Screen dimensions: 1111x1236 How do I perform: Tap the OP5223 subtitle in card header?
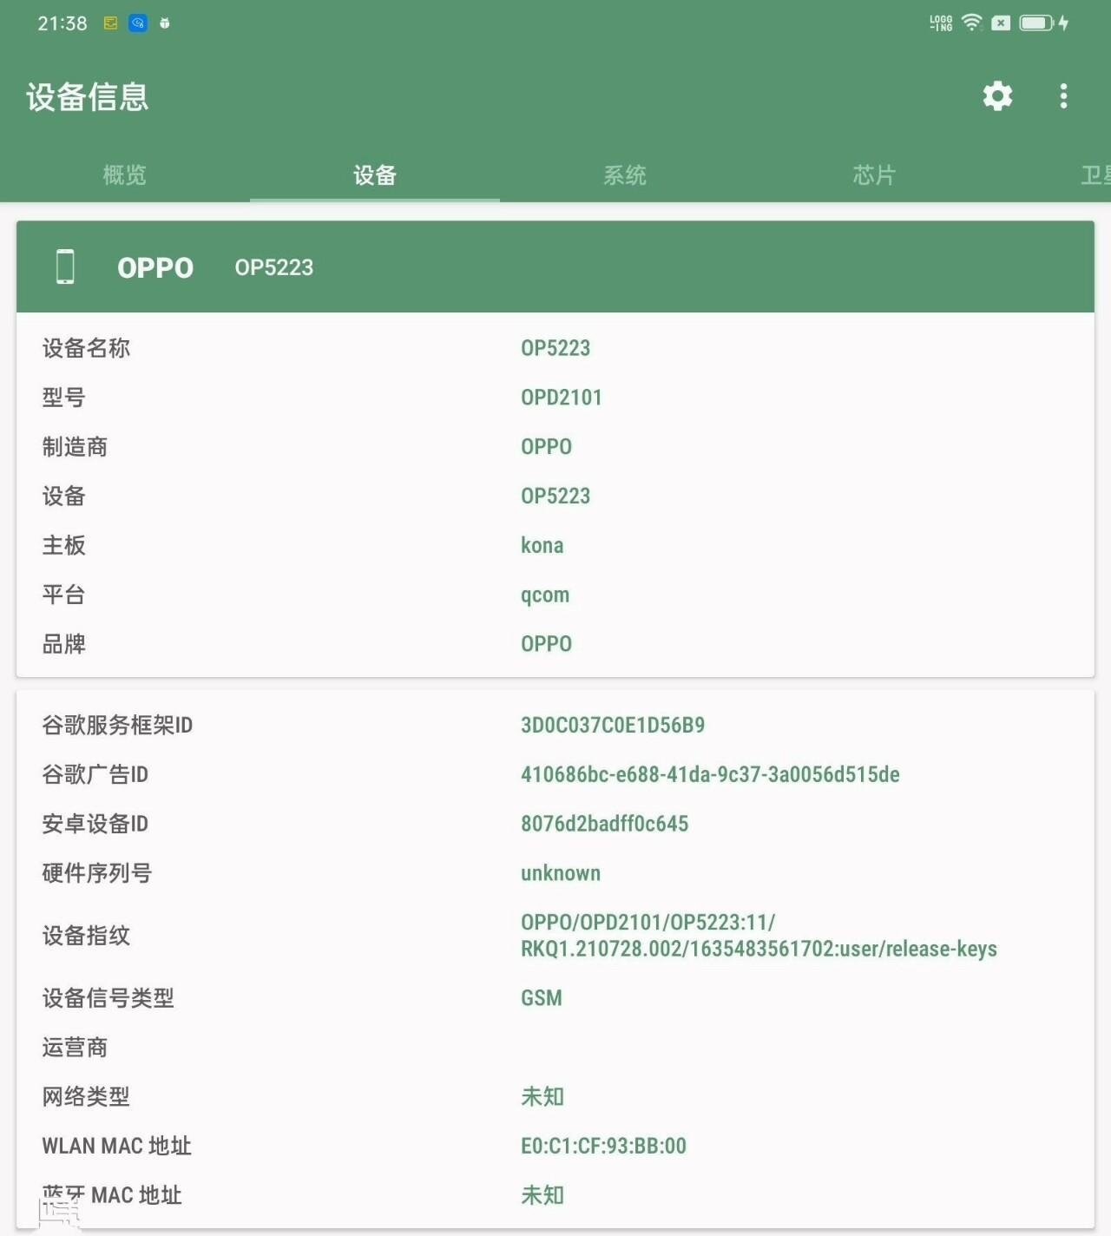(x=274, y=267)
